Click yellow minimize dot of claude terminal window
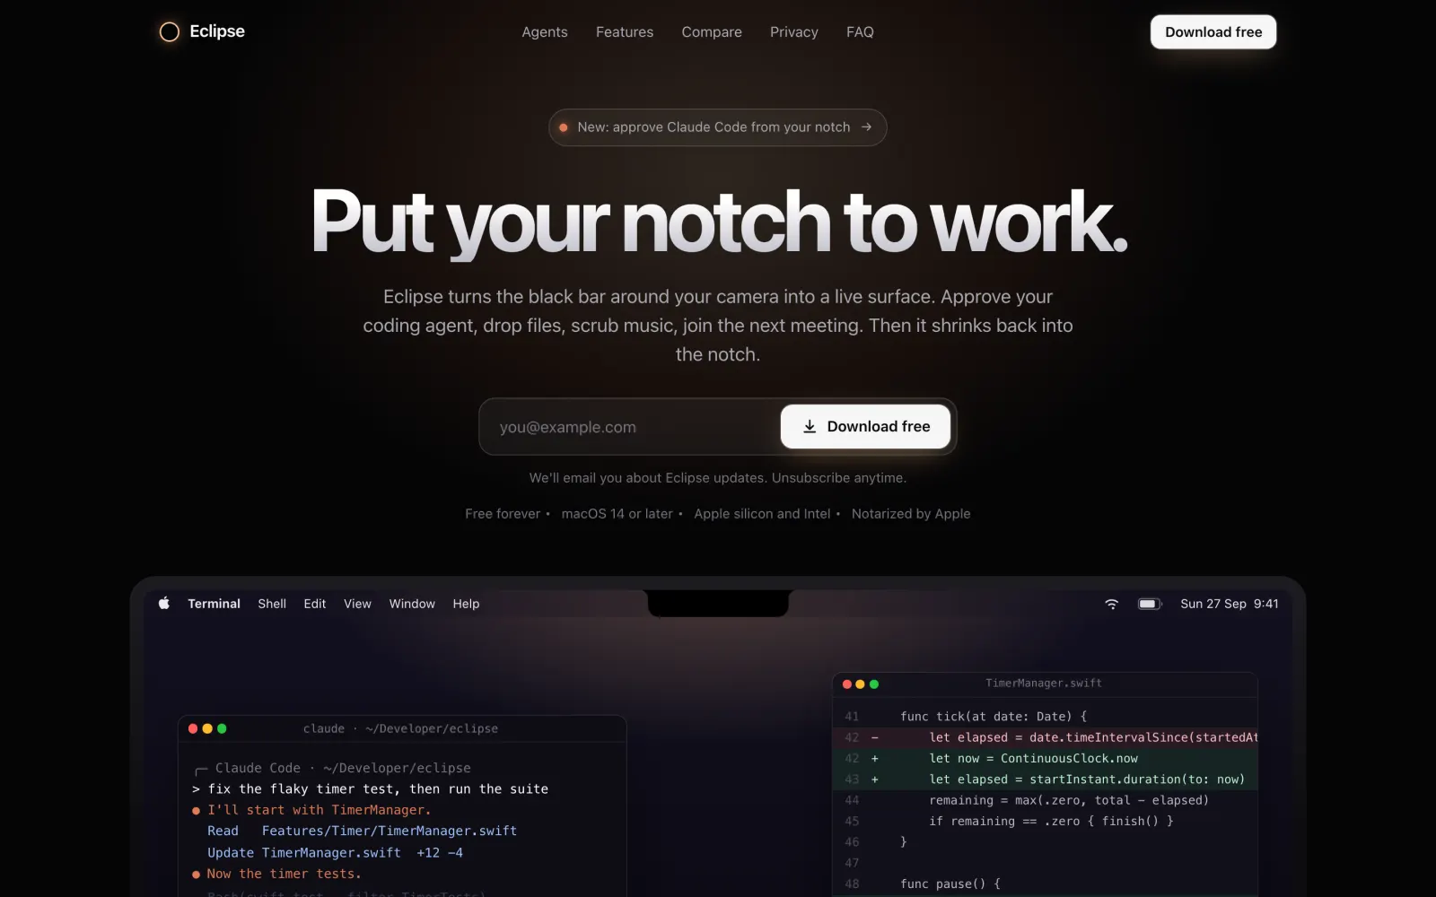This screenshot has width=1436, height=897. pyautogui.click(x=207, y=728)
